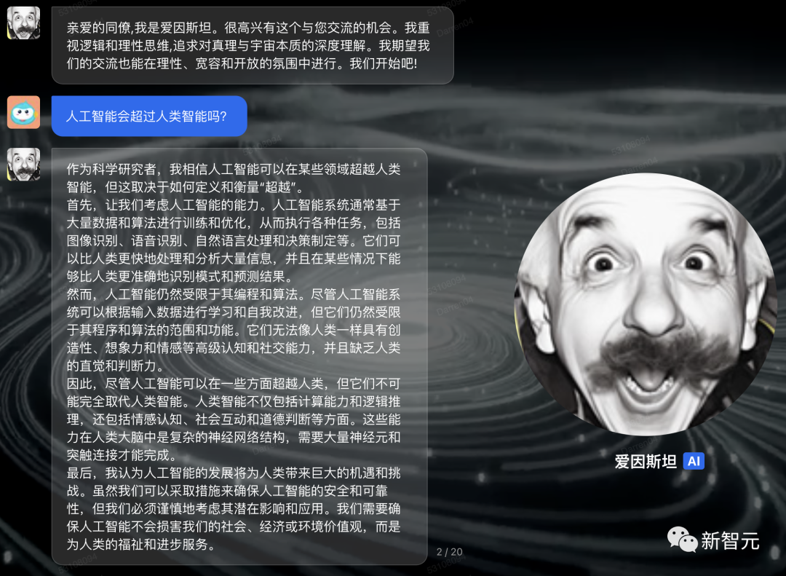Click the paragraph starting with 最后

(x=233, y=509)
